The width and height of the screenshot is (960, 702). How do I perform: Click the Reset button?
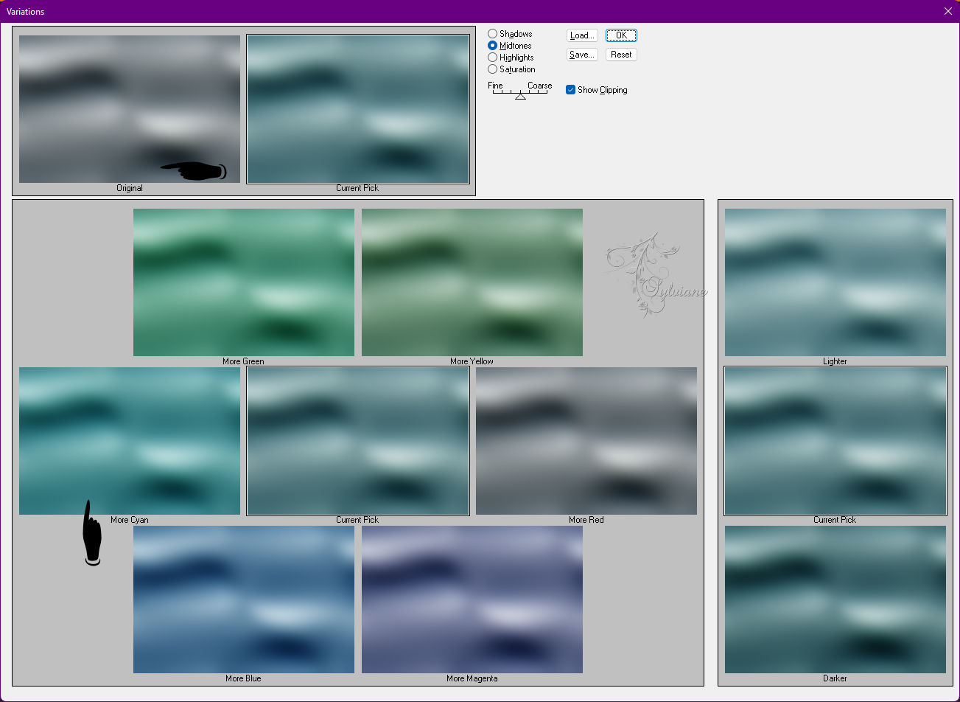(x=621, y=55)
